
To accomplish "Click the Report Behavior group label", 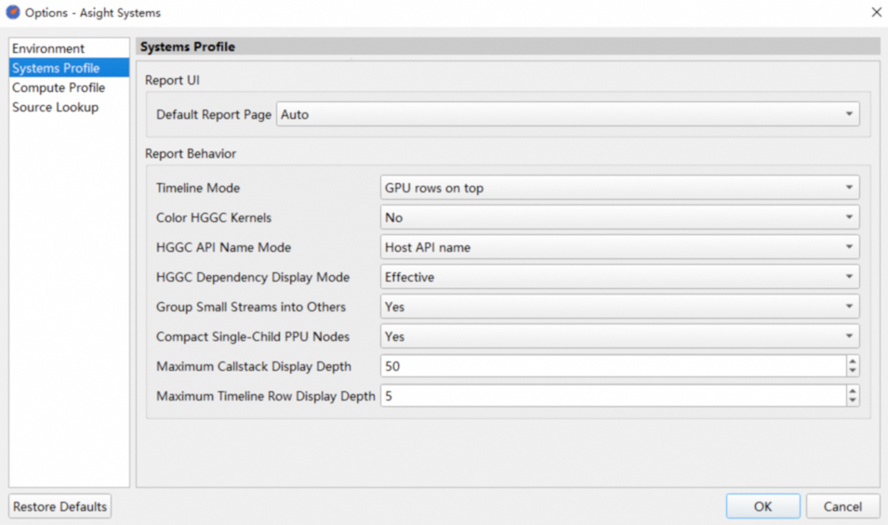I will [191, 154].
